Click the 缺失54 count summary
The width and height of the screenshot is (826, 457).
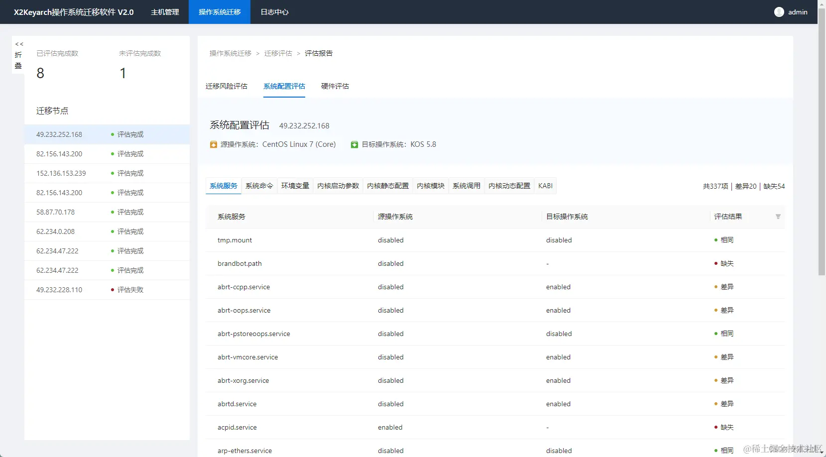[x=774, y=186]
